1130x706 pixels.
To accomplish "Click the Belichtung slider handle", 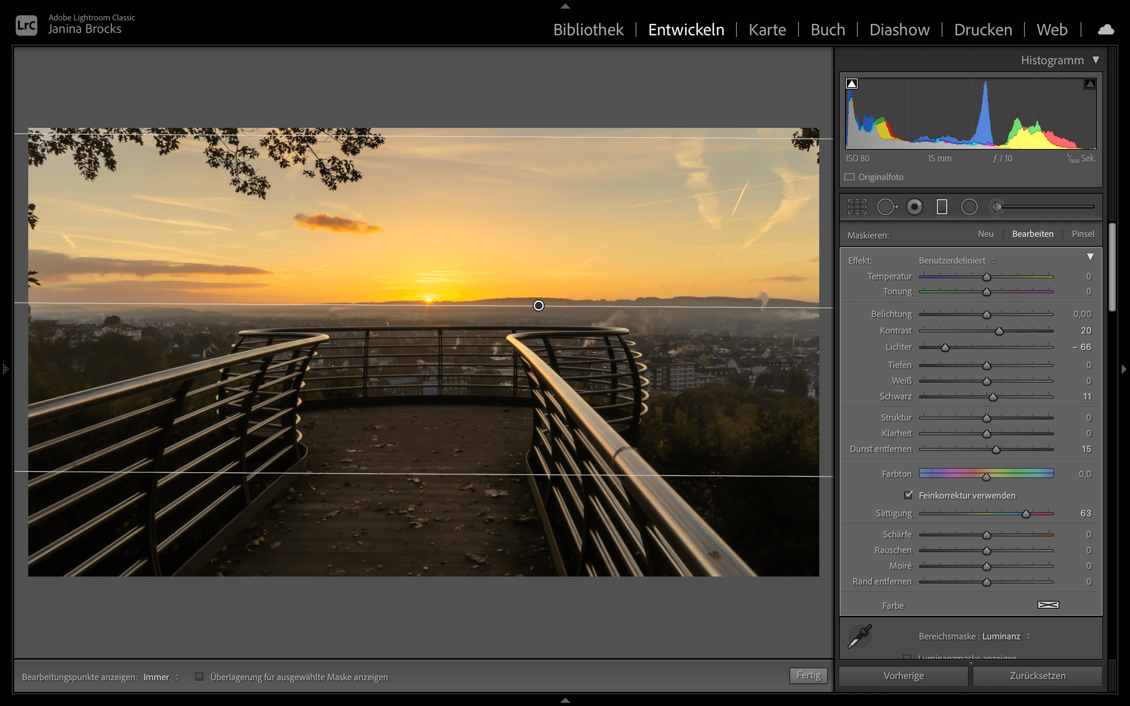I will pos(986,315).
